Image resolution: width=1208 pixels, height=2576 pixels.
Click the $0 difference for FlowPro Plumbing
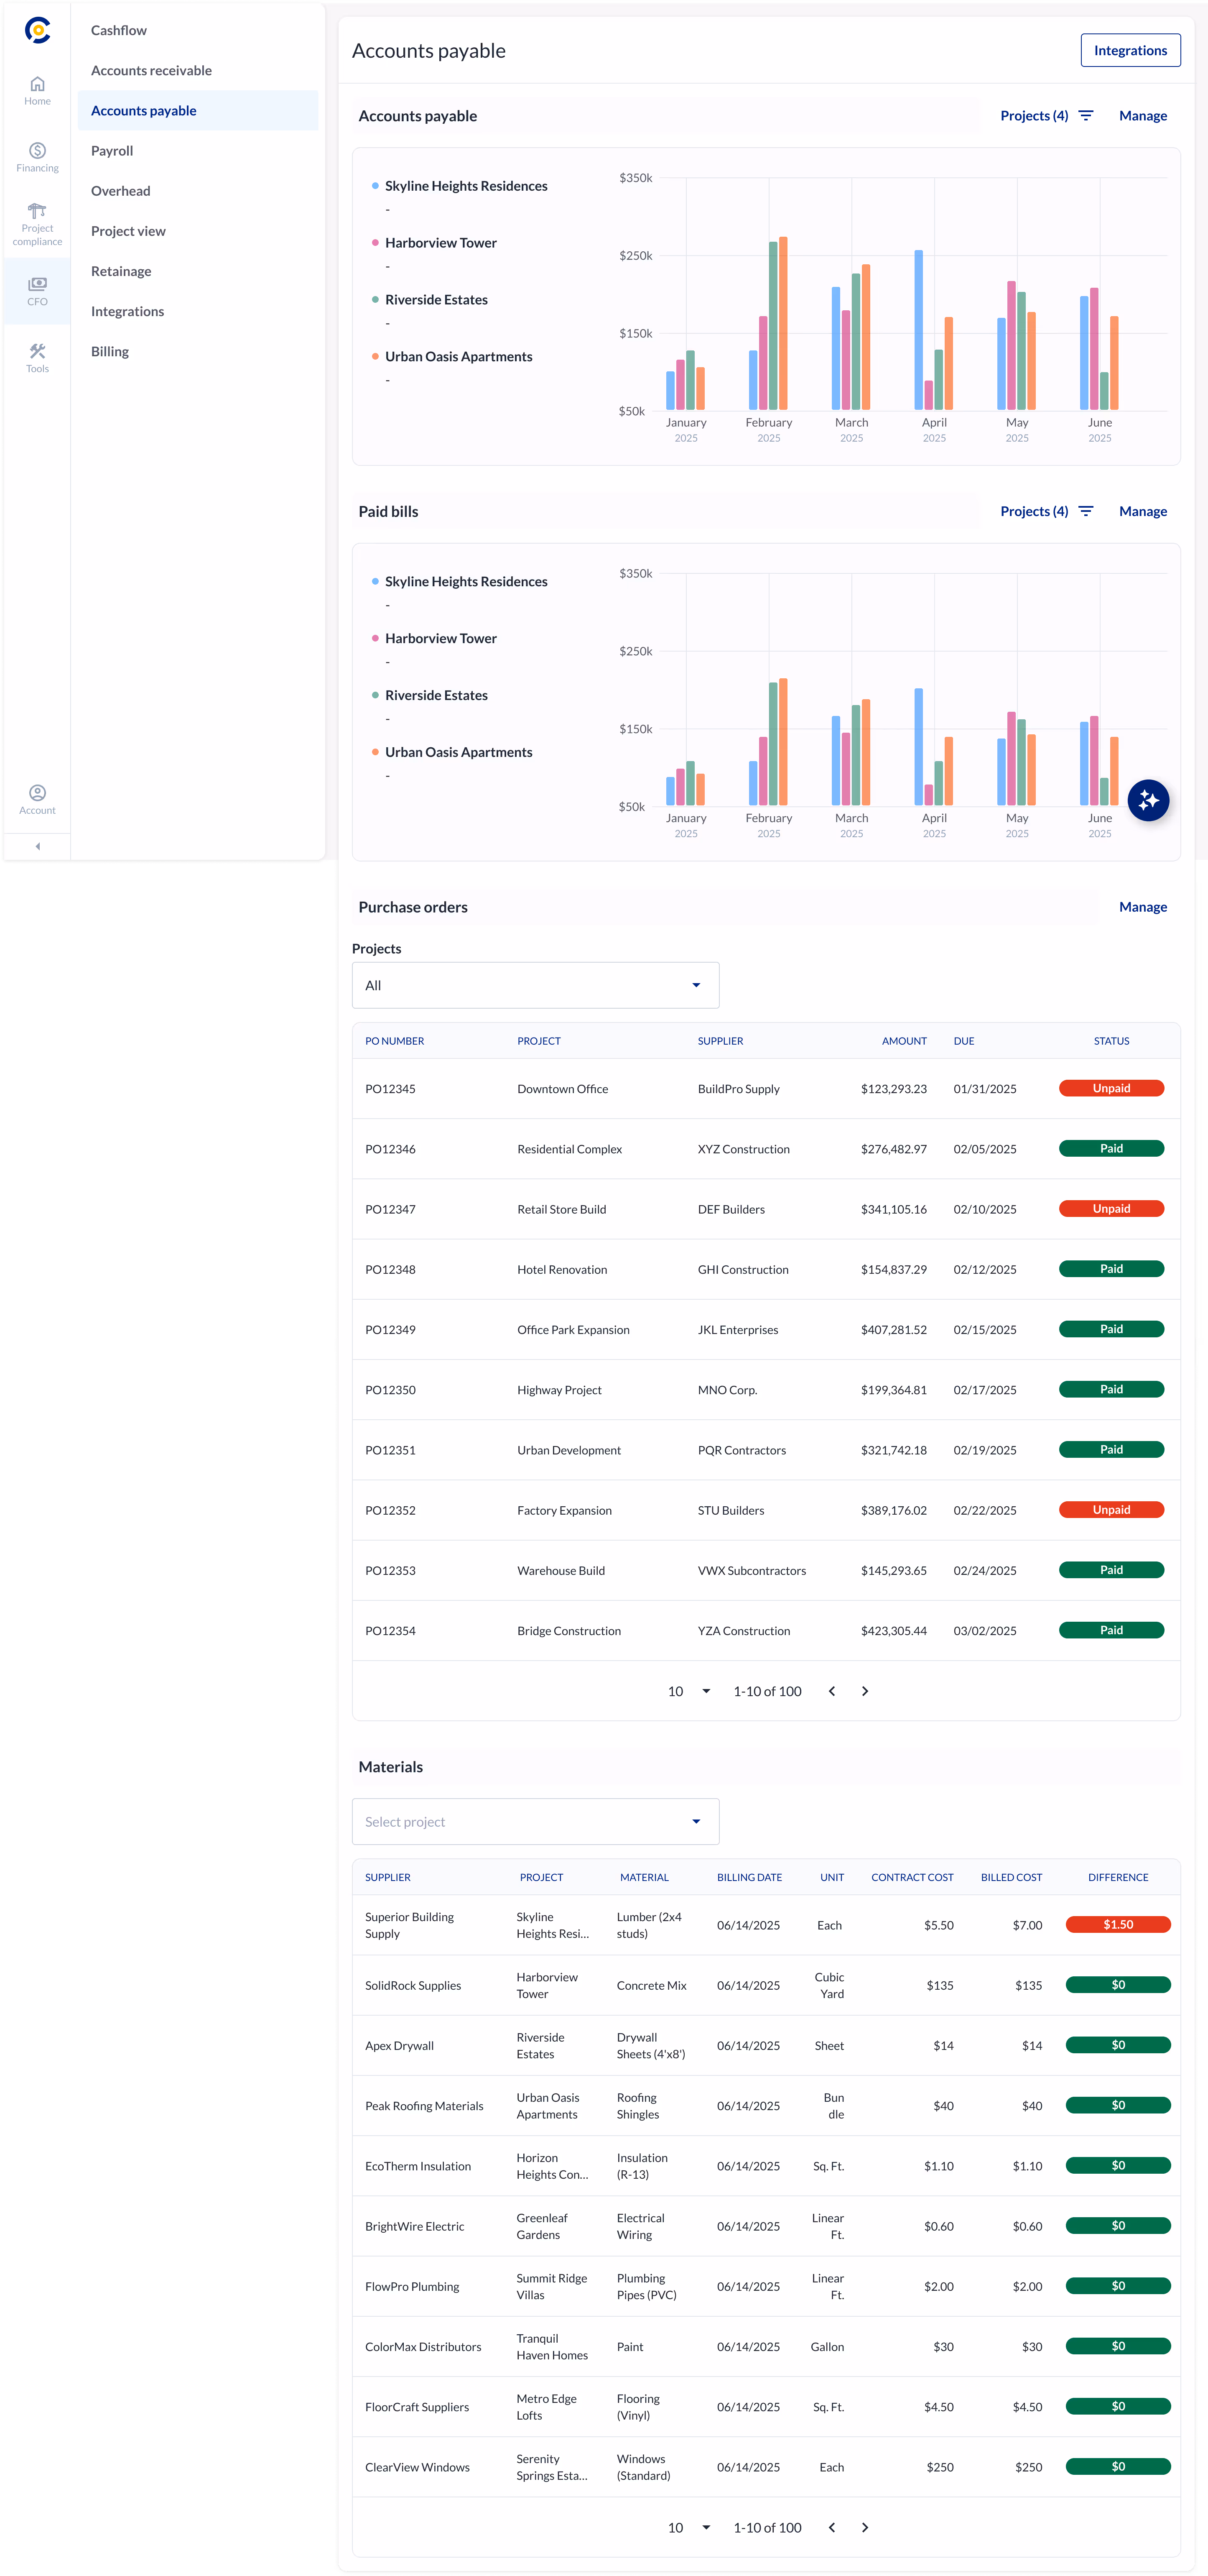pos(1118,2286)
